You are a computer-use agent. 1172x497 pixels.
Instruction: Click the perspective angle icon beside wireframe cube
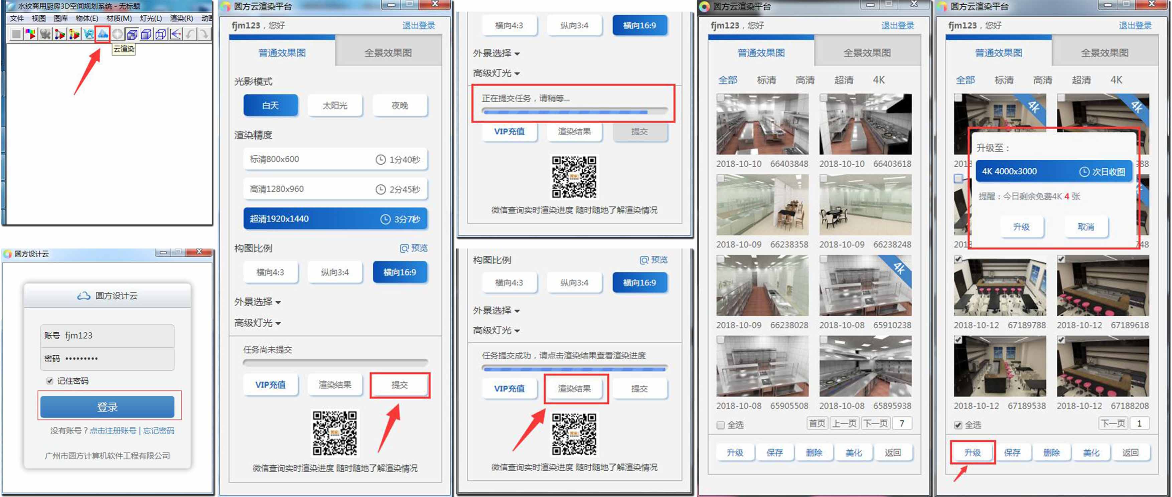click(175, 34)
